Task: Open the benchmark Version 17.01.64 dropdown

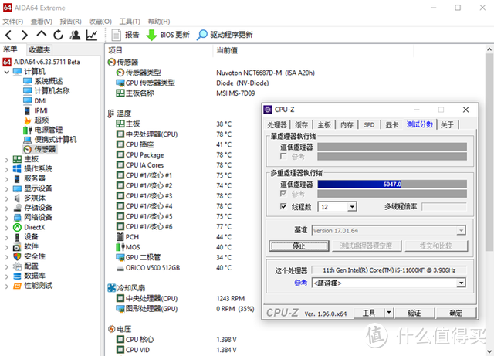Action: 461,231
